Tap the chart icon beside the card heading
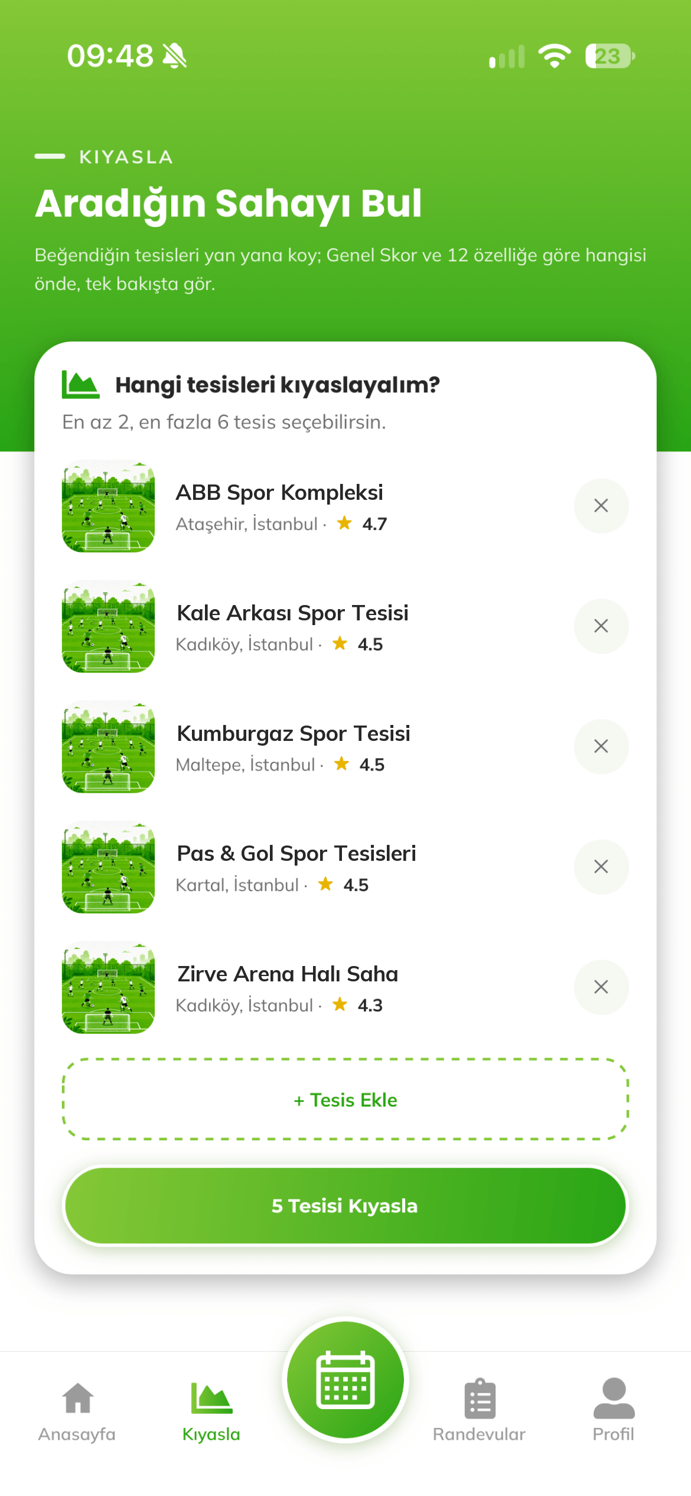This screenshot has width=691, height=1496. coord(81,385)
